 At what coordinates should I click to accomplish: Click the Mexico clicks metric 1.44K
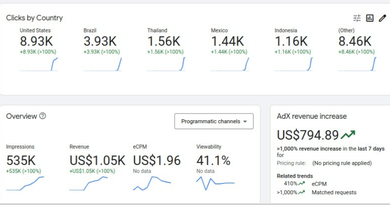point(227,41)
